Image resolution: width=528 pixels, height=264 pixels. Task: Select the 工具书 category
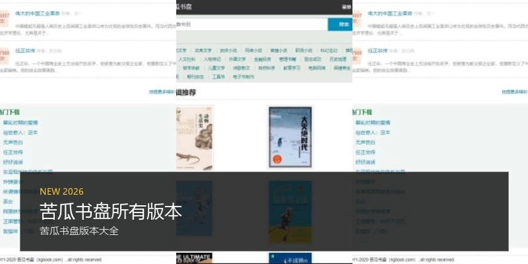tap(218, 77)
